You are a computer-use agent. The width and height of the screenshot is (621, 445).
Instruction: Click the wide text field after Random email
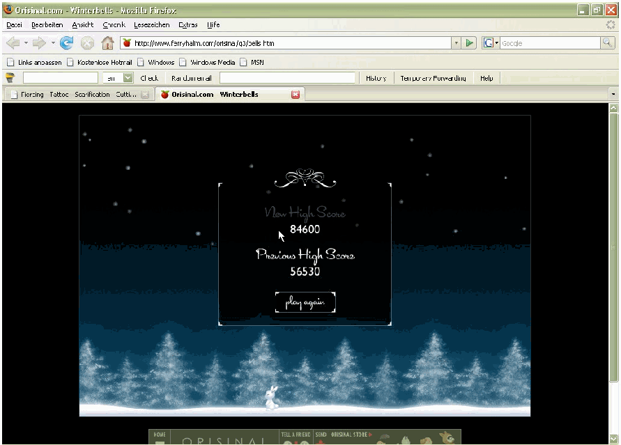point(287,78)
